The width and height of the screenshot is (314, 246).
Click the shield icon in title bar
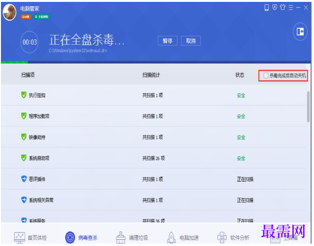pos(275,8)
